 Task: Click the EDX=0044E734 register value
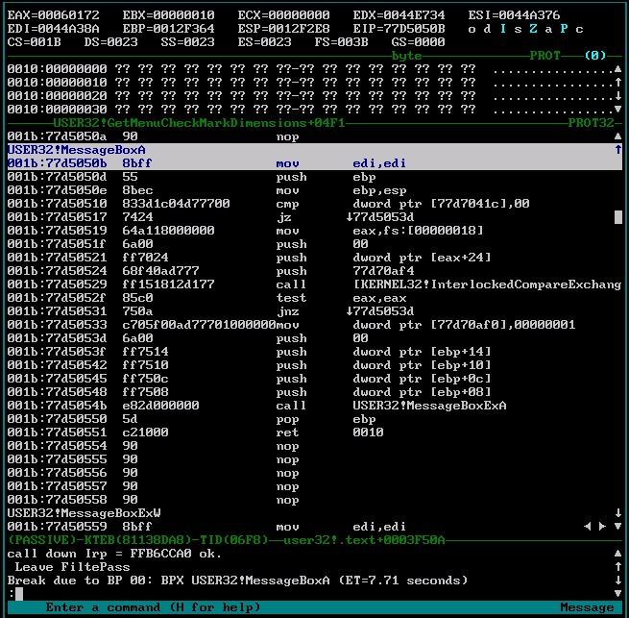(399, 15)
